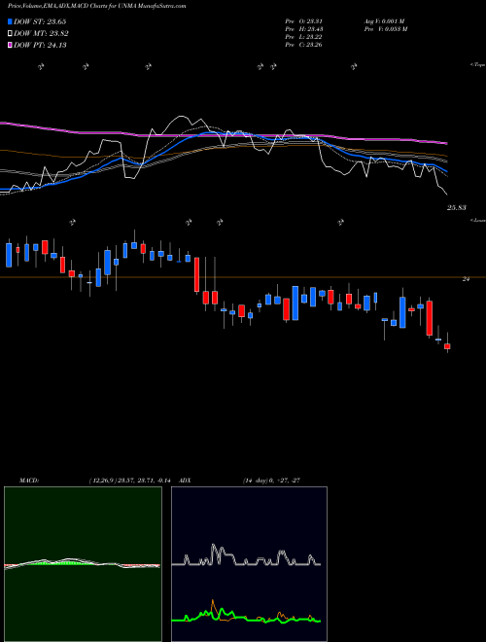486x642 pixels.
Task: Click the 'Pre V: 0.053 M' value
Action: [386, 29]
